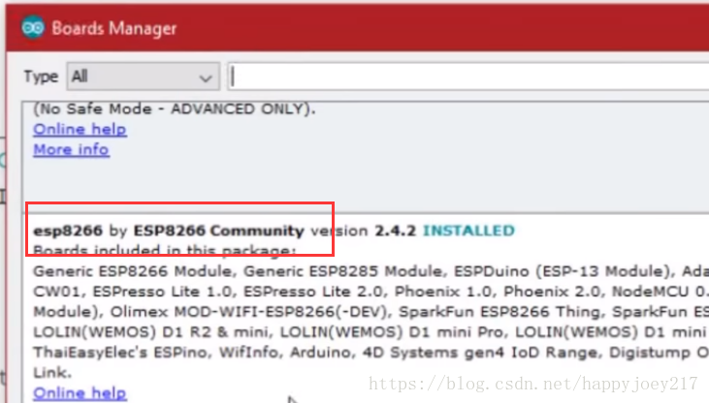Click the 'LOLIN(WEMOS) D1 R2 & mini' line
The height and width of the screenshot is (403, 709).
371,332
